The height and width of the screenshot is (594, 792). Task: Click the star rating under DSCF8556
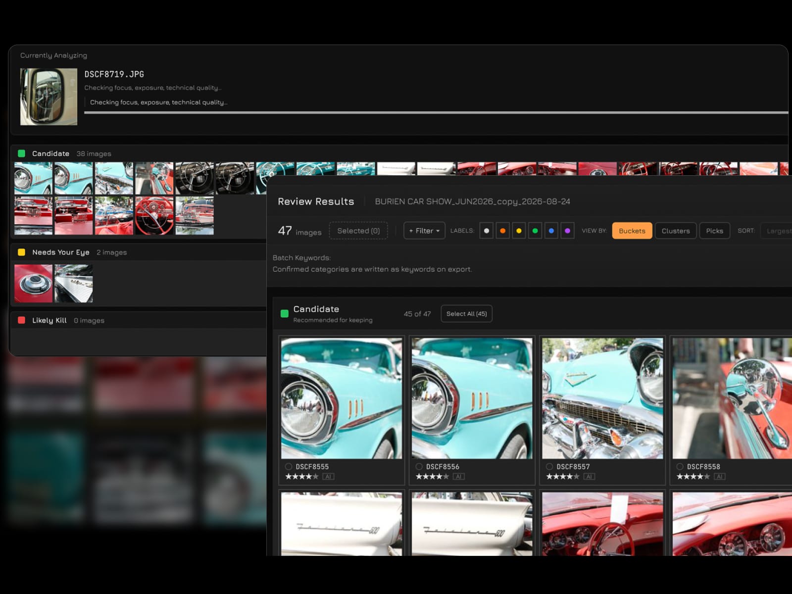[x=432, y=477]
